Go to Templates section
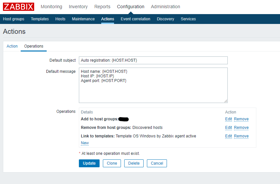 coord(40,19)
